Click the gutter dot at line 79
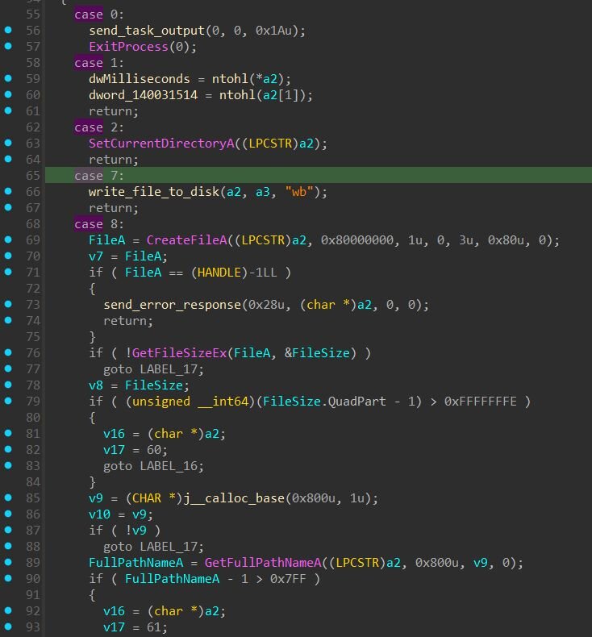Viewport: 592px width, 637px height. (x=8, y=401)
